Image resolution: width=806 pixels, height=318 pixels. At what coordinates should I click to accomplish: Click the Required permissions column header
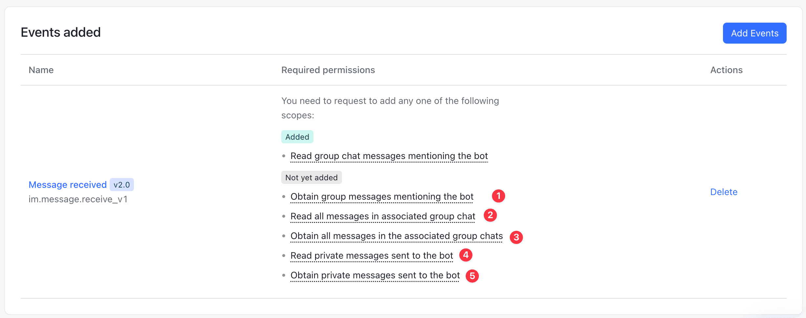(328, 70)
